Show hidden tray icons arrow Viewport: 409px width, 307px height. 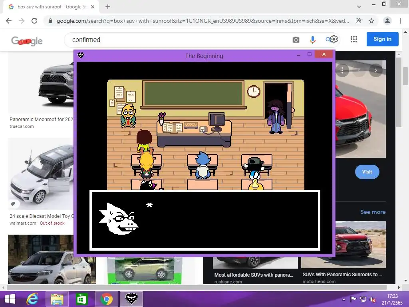[344, 299]
